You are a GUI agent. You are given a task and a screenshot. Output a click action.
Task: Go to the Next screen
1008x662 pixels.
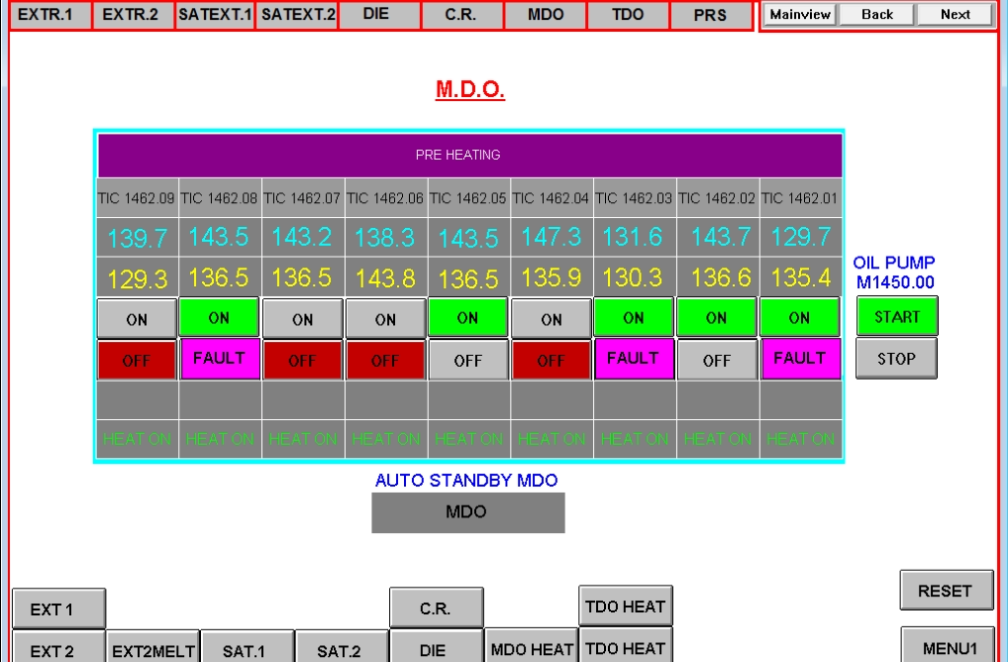[955, 15]
